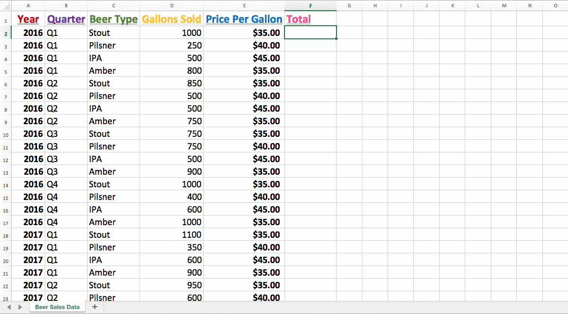Select the column D header
The width and height of the screenshot is (568, 314).
(172, 5)
